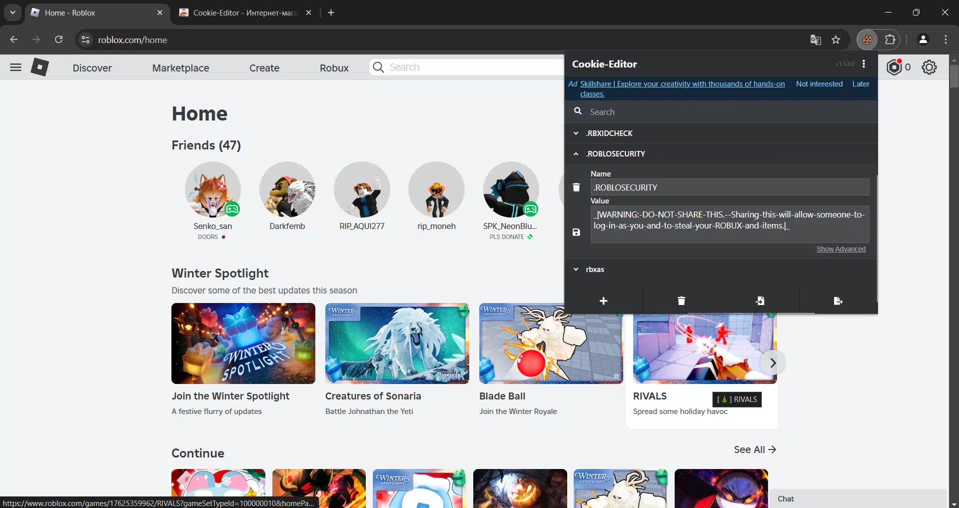959x508 pixels.
Task: Export cookies in Cookie-Editor
Action: coord(838,300)
